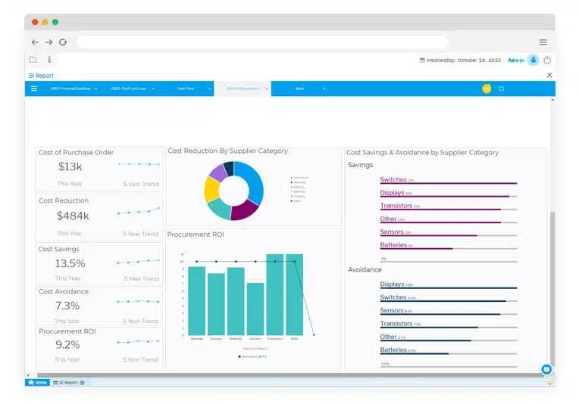Viewport: 579px width, 404px height.
Task: Expand the DB02-Profit and Loss tab chevron
Action: coord(153,89)
